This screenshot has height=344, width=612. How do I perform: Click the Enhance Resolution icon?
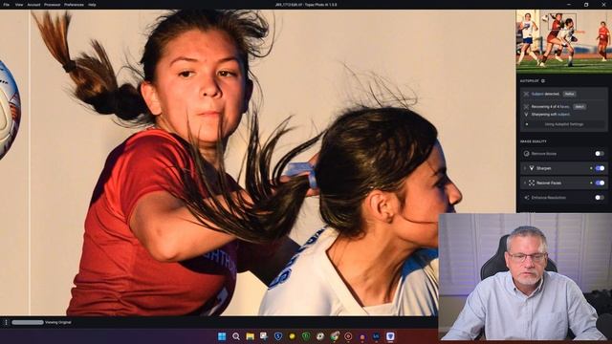pos(526,198)
